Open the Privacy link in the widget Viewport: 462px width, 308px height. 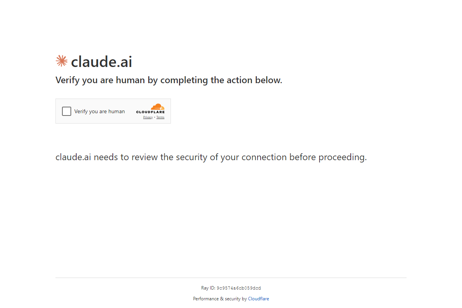148,117
